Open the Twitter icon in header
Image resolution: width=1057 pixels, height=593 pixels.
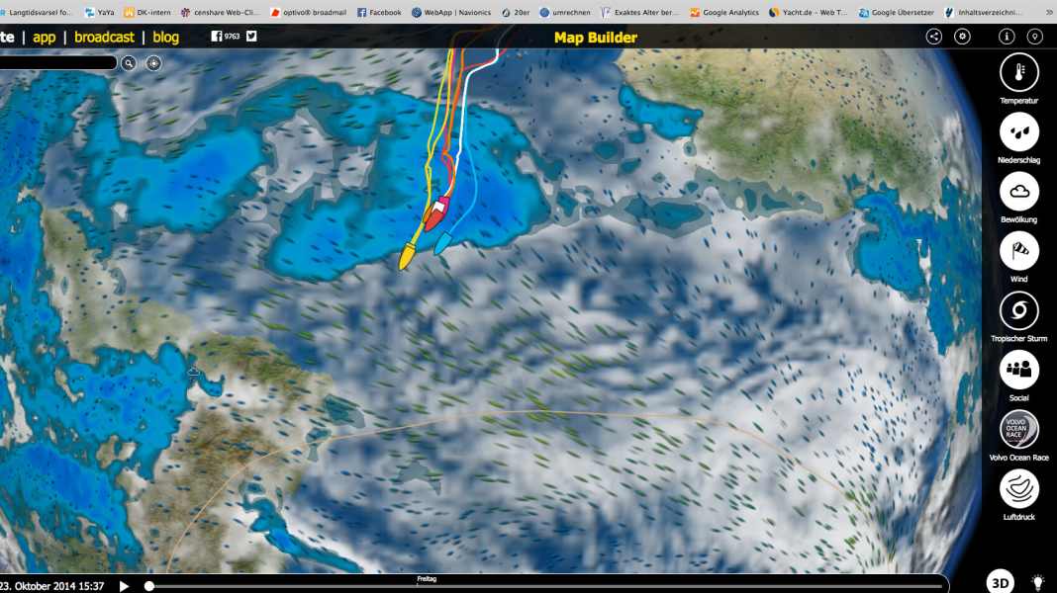point(251,37)
